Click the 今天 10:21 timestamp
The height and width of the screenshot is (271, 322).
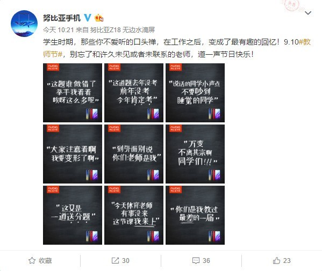58,30
